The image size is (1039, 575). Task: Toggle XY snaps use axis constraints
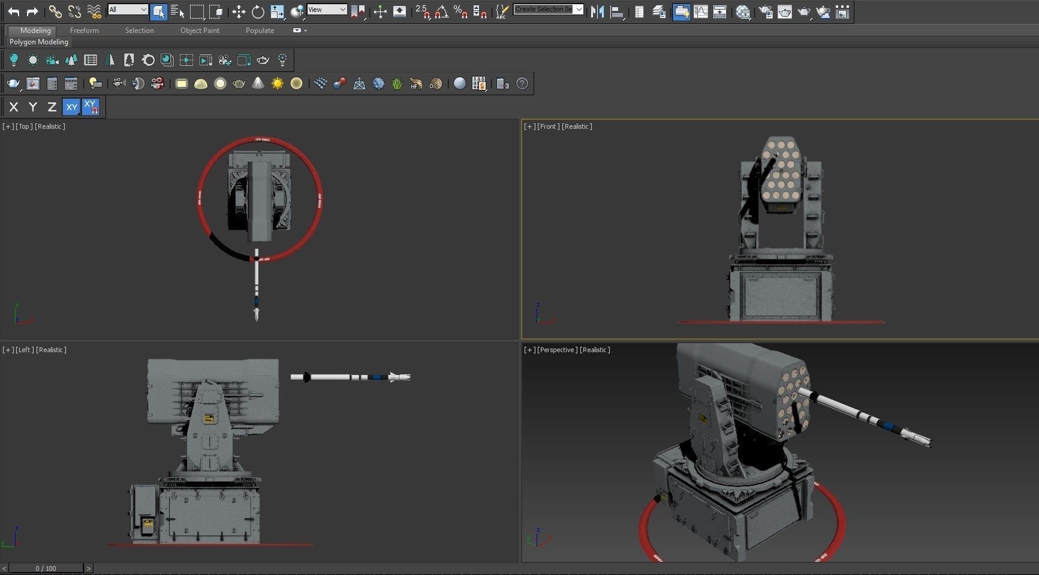(91, 107)
